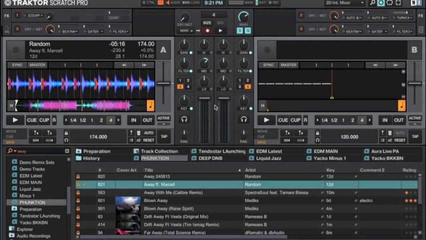Select the GRID tab on deck A
The height and width of the screenshot is (240, 426).
pos(10,142)
